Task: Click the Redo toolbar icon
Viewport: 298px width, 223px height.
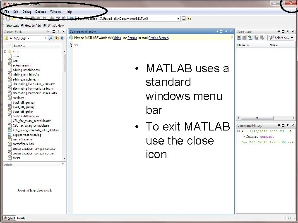Action: click(44, 19)
